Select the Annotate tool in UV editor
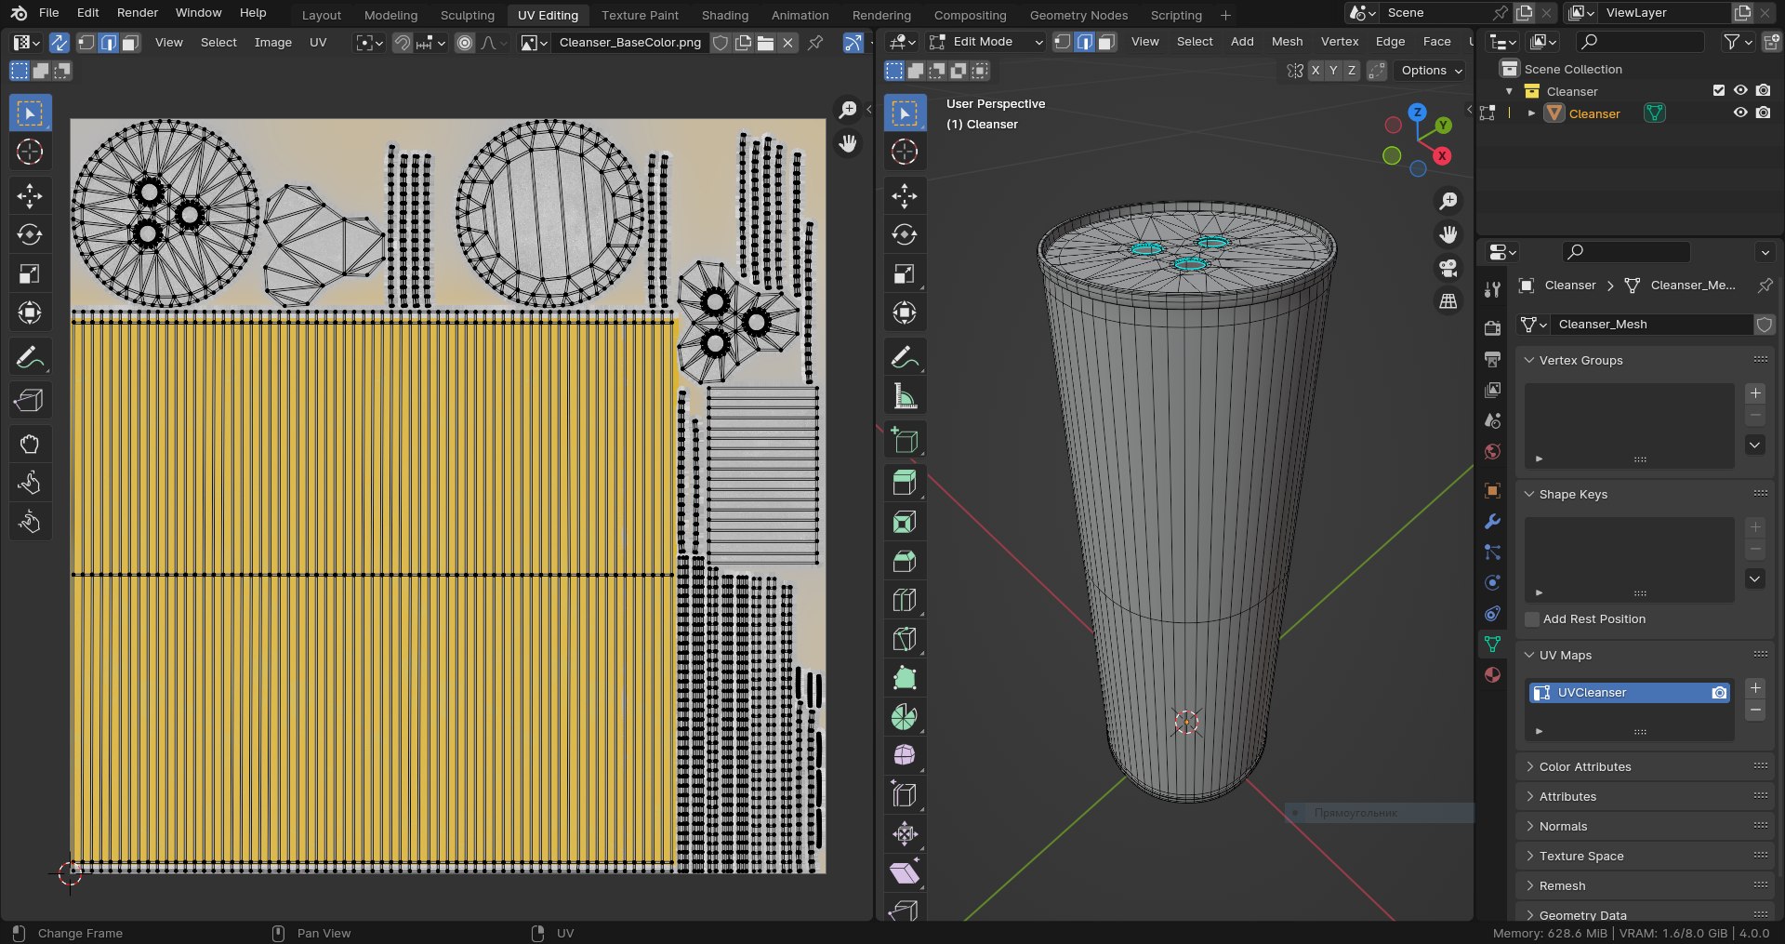Viewport: 1785px width, 944px height. click(x=30, y=357)
